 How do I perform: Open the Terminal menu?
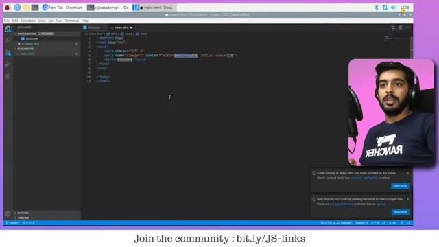pos(72,21)
